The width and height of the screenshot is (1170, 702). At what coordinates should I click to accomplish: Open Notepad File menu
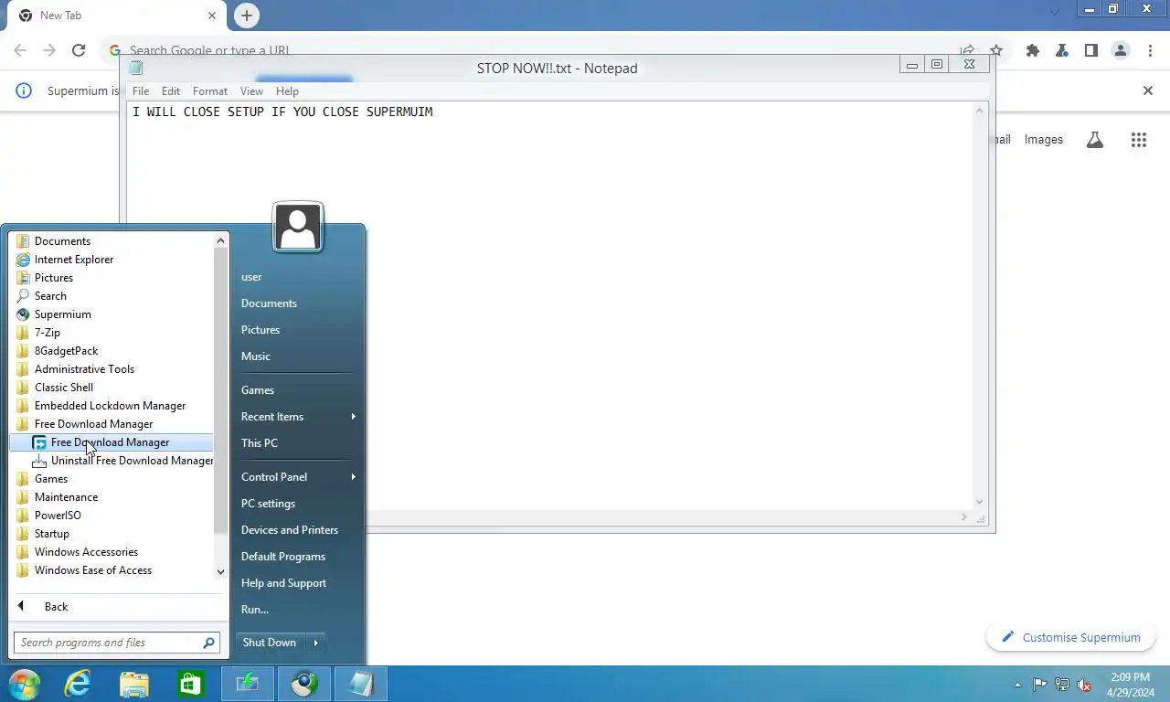coord(141,91)
